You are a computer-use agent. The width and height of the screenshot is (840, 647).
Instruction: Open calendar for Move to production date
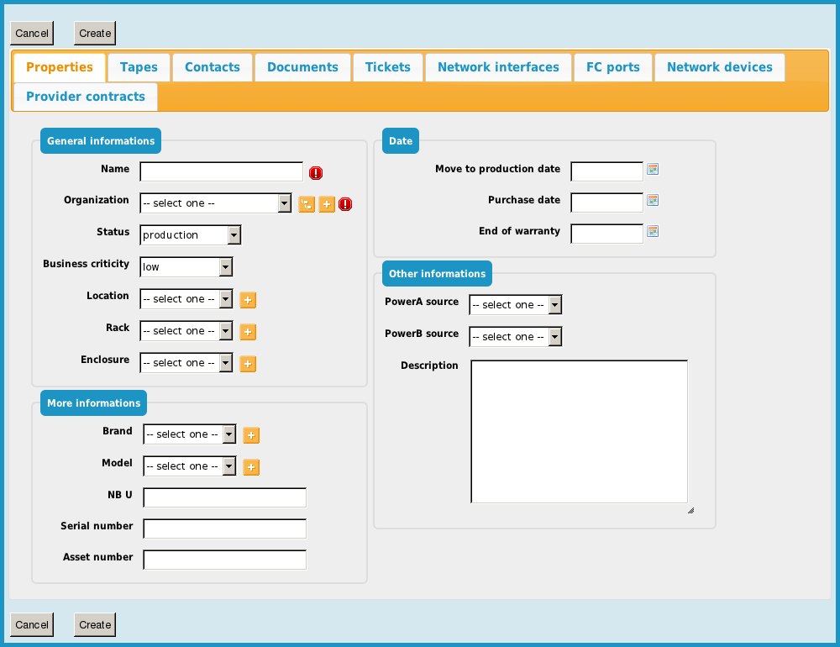click(653, 169)
